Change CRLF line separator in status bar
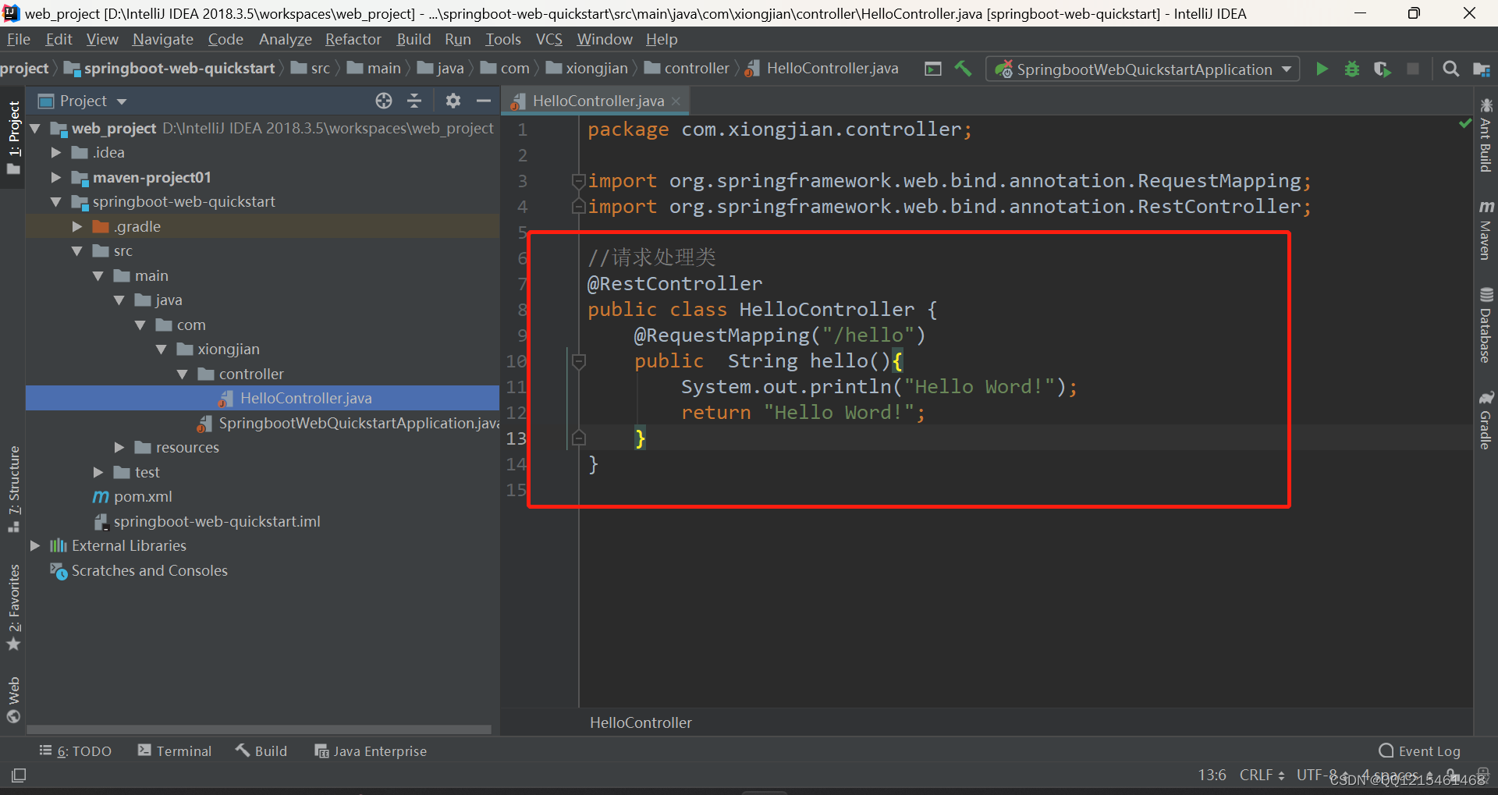The image size is (1498, 795). click(x=1262, y=775)
